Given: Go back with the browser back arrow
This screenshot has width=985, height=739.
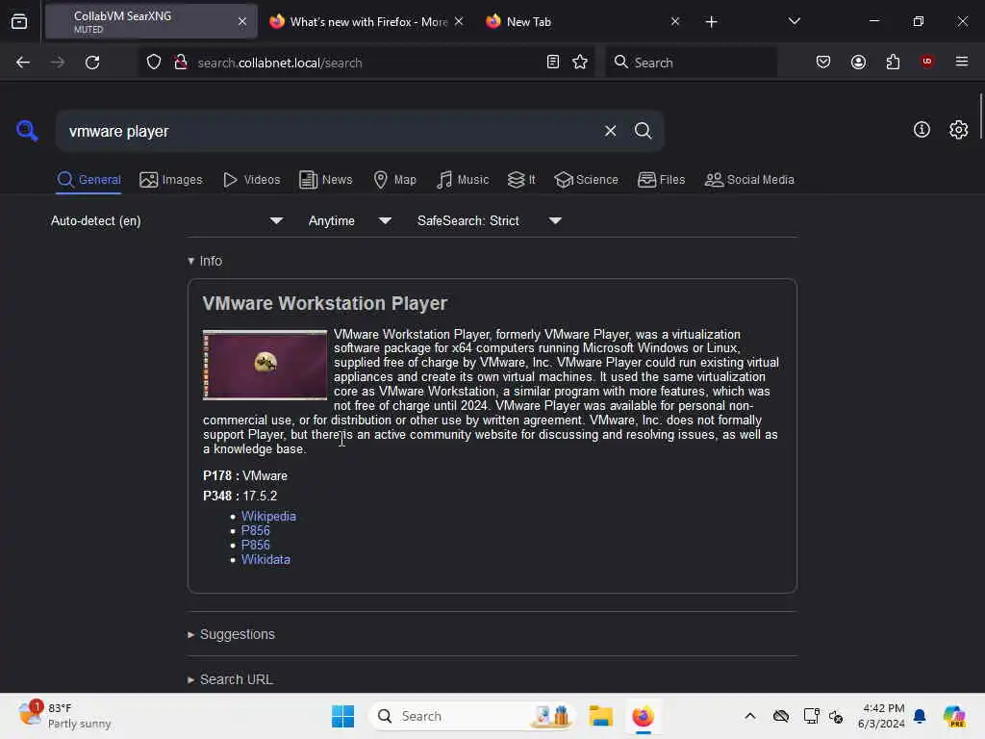Looking at the screenshot, I should tap(23, 63).
